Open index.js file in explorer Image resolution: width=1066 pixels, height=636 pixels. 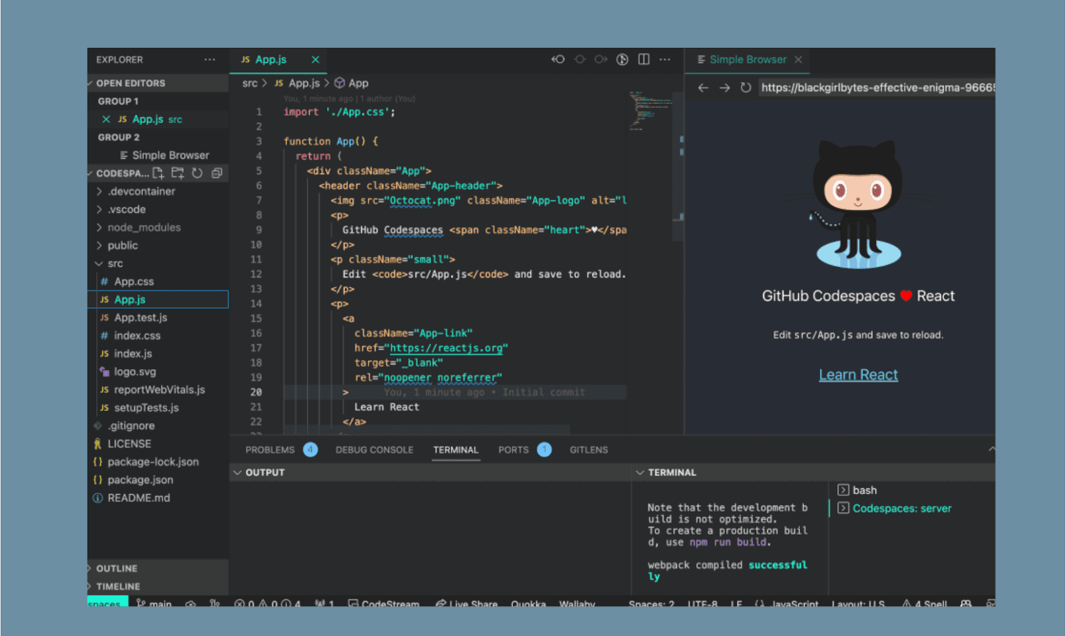[x=133, y=353]
